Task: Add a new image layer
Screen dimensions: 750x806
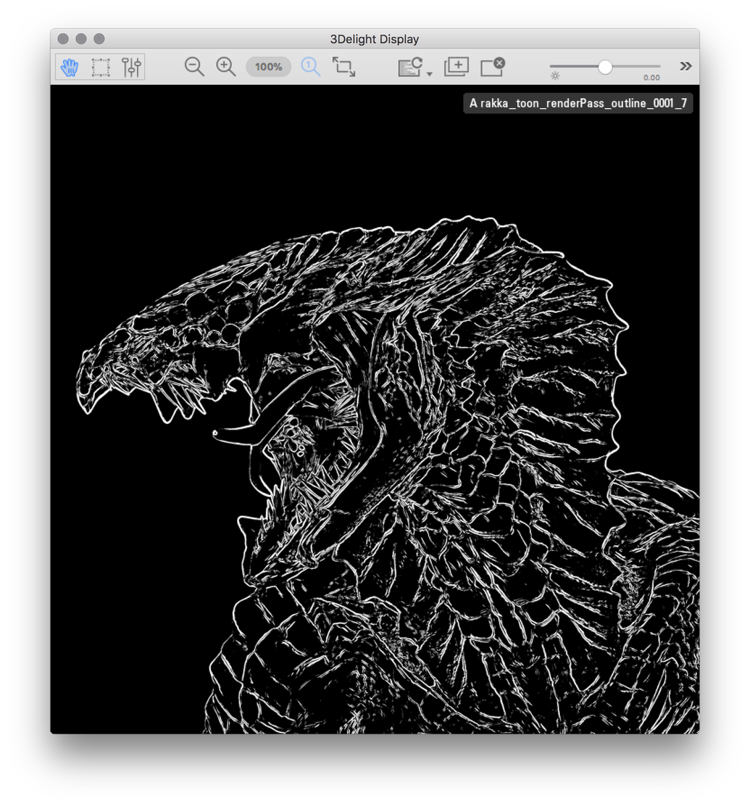Action: 457,66
